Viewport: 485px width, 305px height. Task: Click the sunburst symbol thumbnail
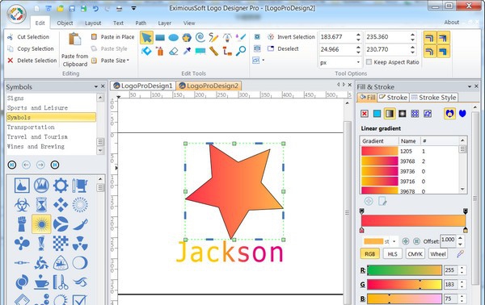coord(41,224)
